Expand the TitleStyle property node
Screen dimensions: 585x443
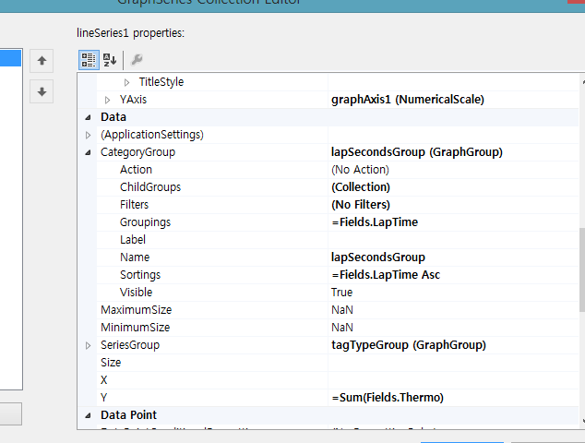(126, 82)
